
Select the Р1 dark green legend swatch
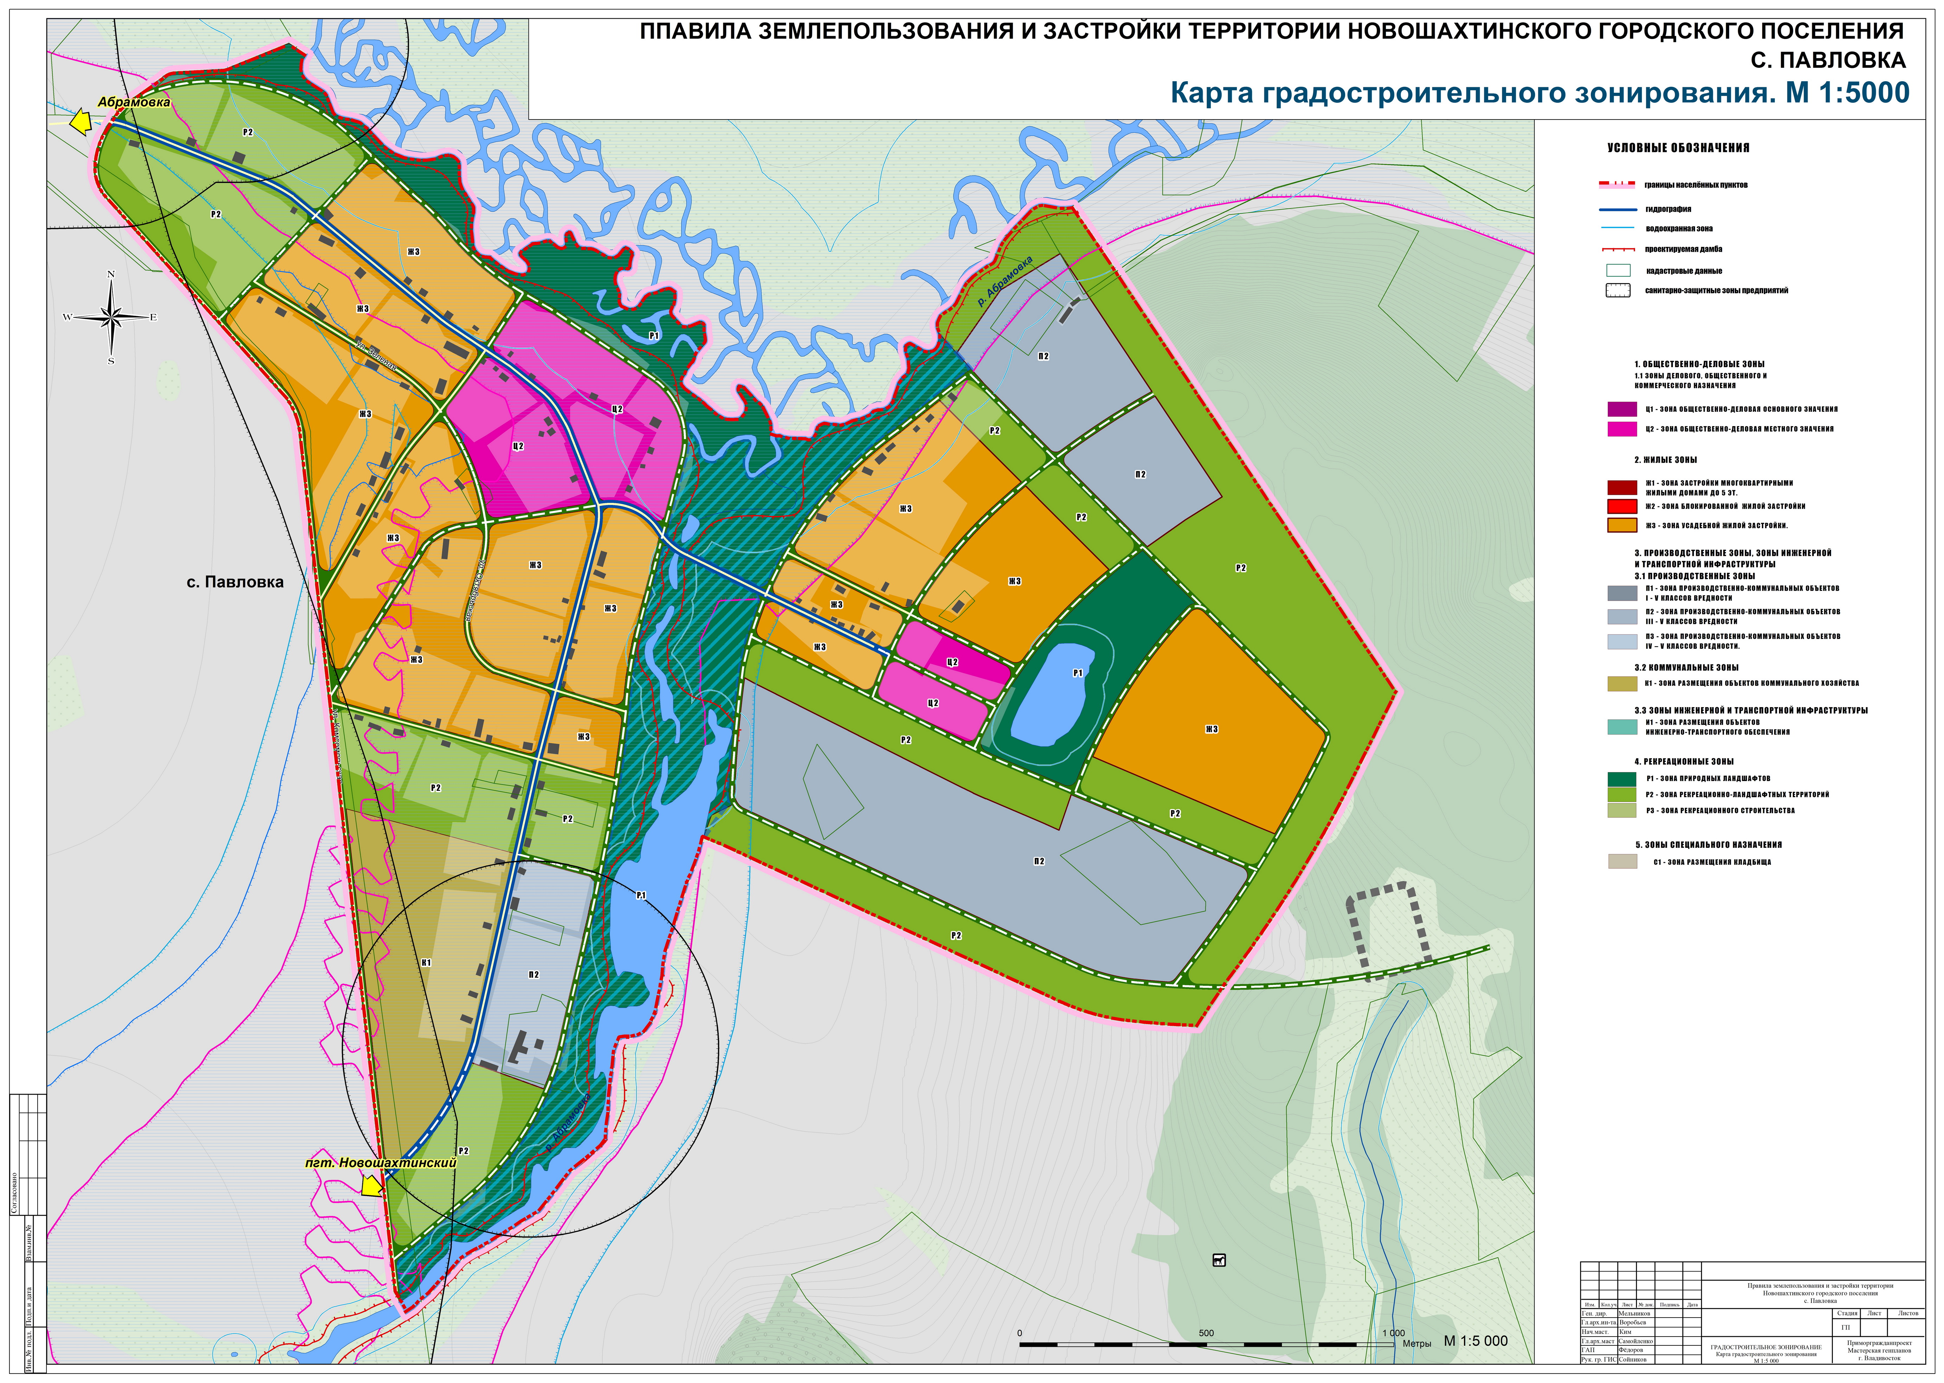point(1622,779)
